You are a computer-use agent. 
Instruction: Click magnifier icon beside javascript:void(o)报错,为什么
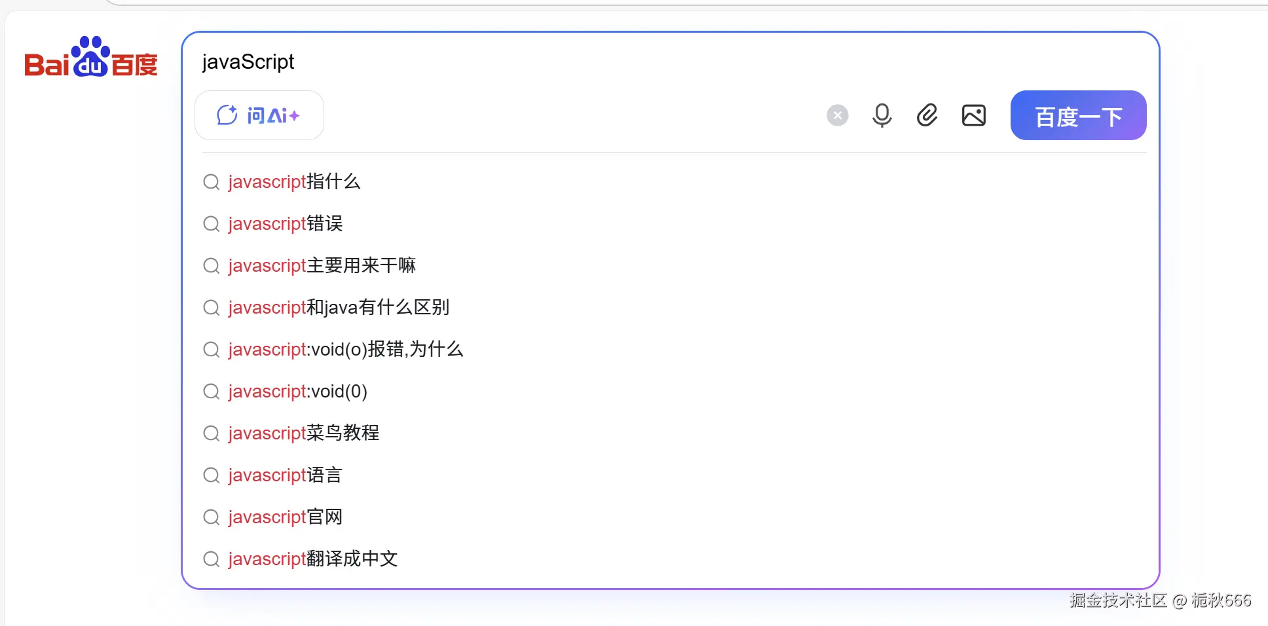point(211,350)
